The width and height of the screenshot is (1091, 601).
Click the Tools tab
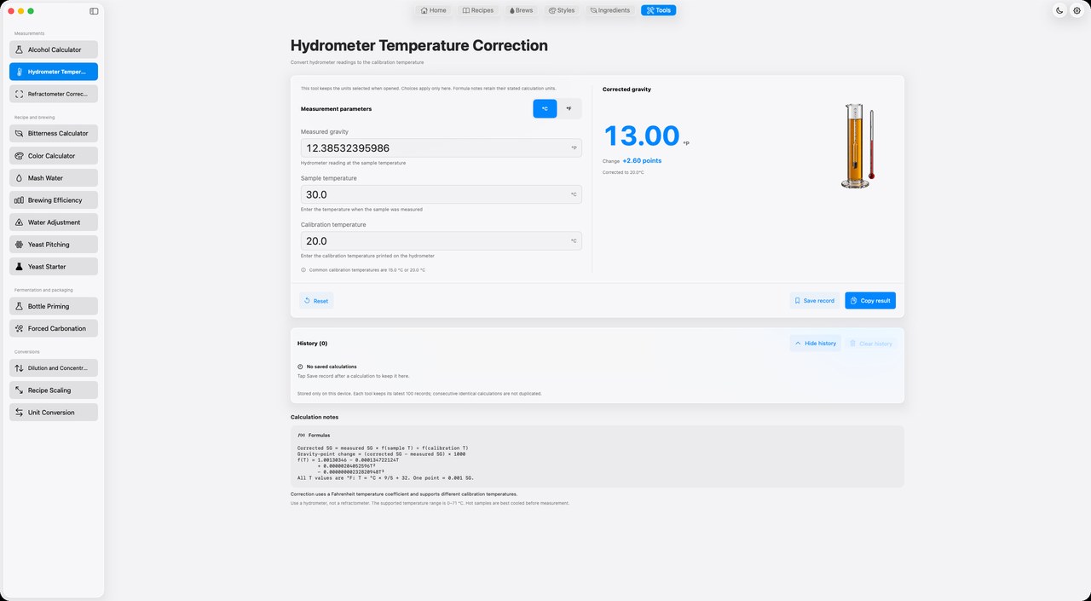click(x=658, y=10)
